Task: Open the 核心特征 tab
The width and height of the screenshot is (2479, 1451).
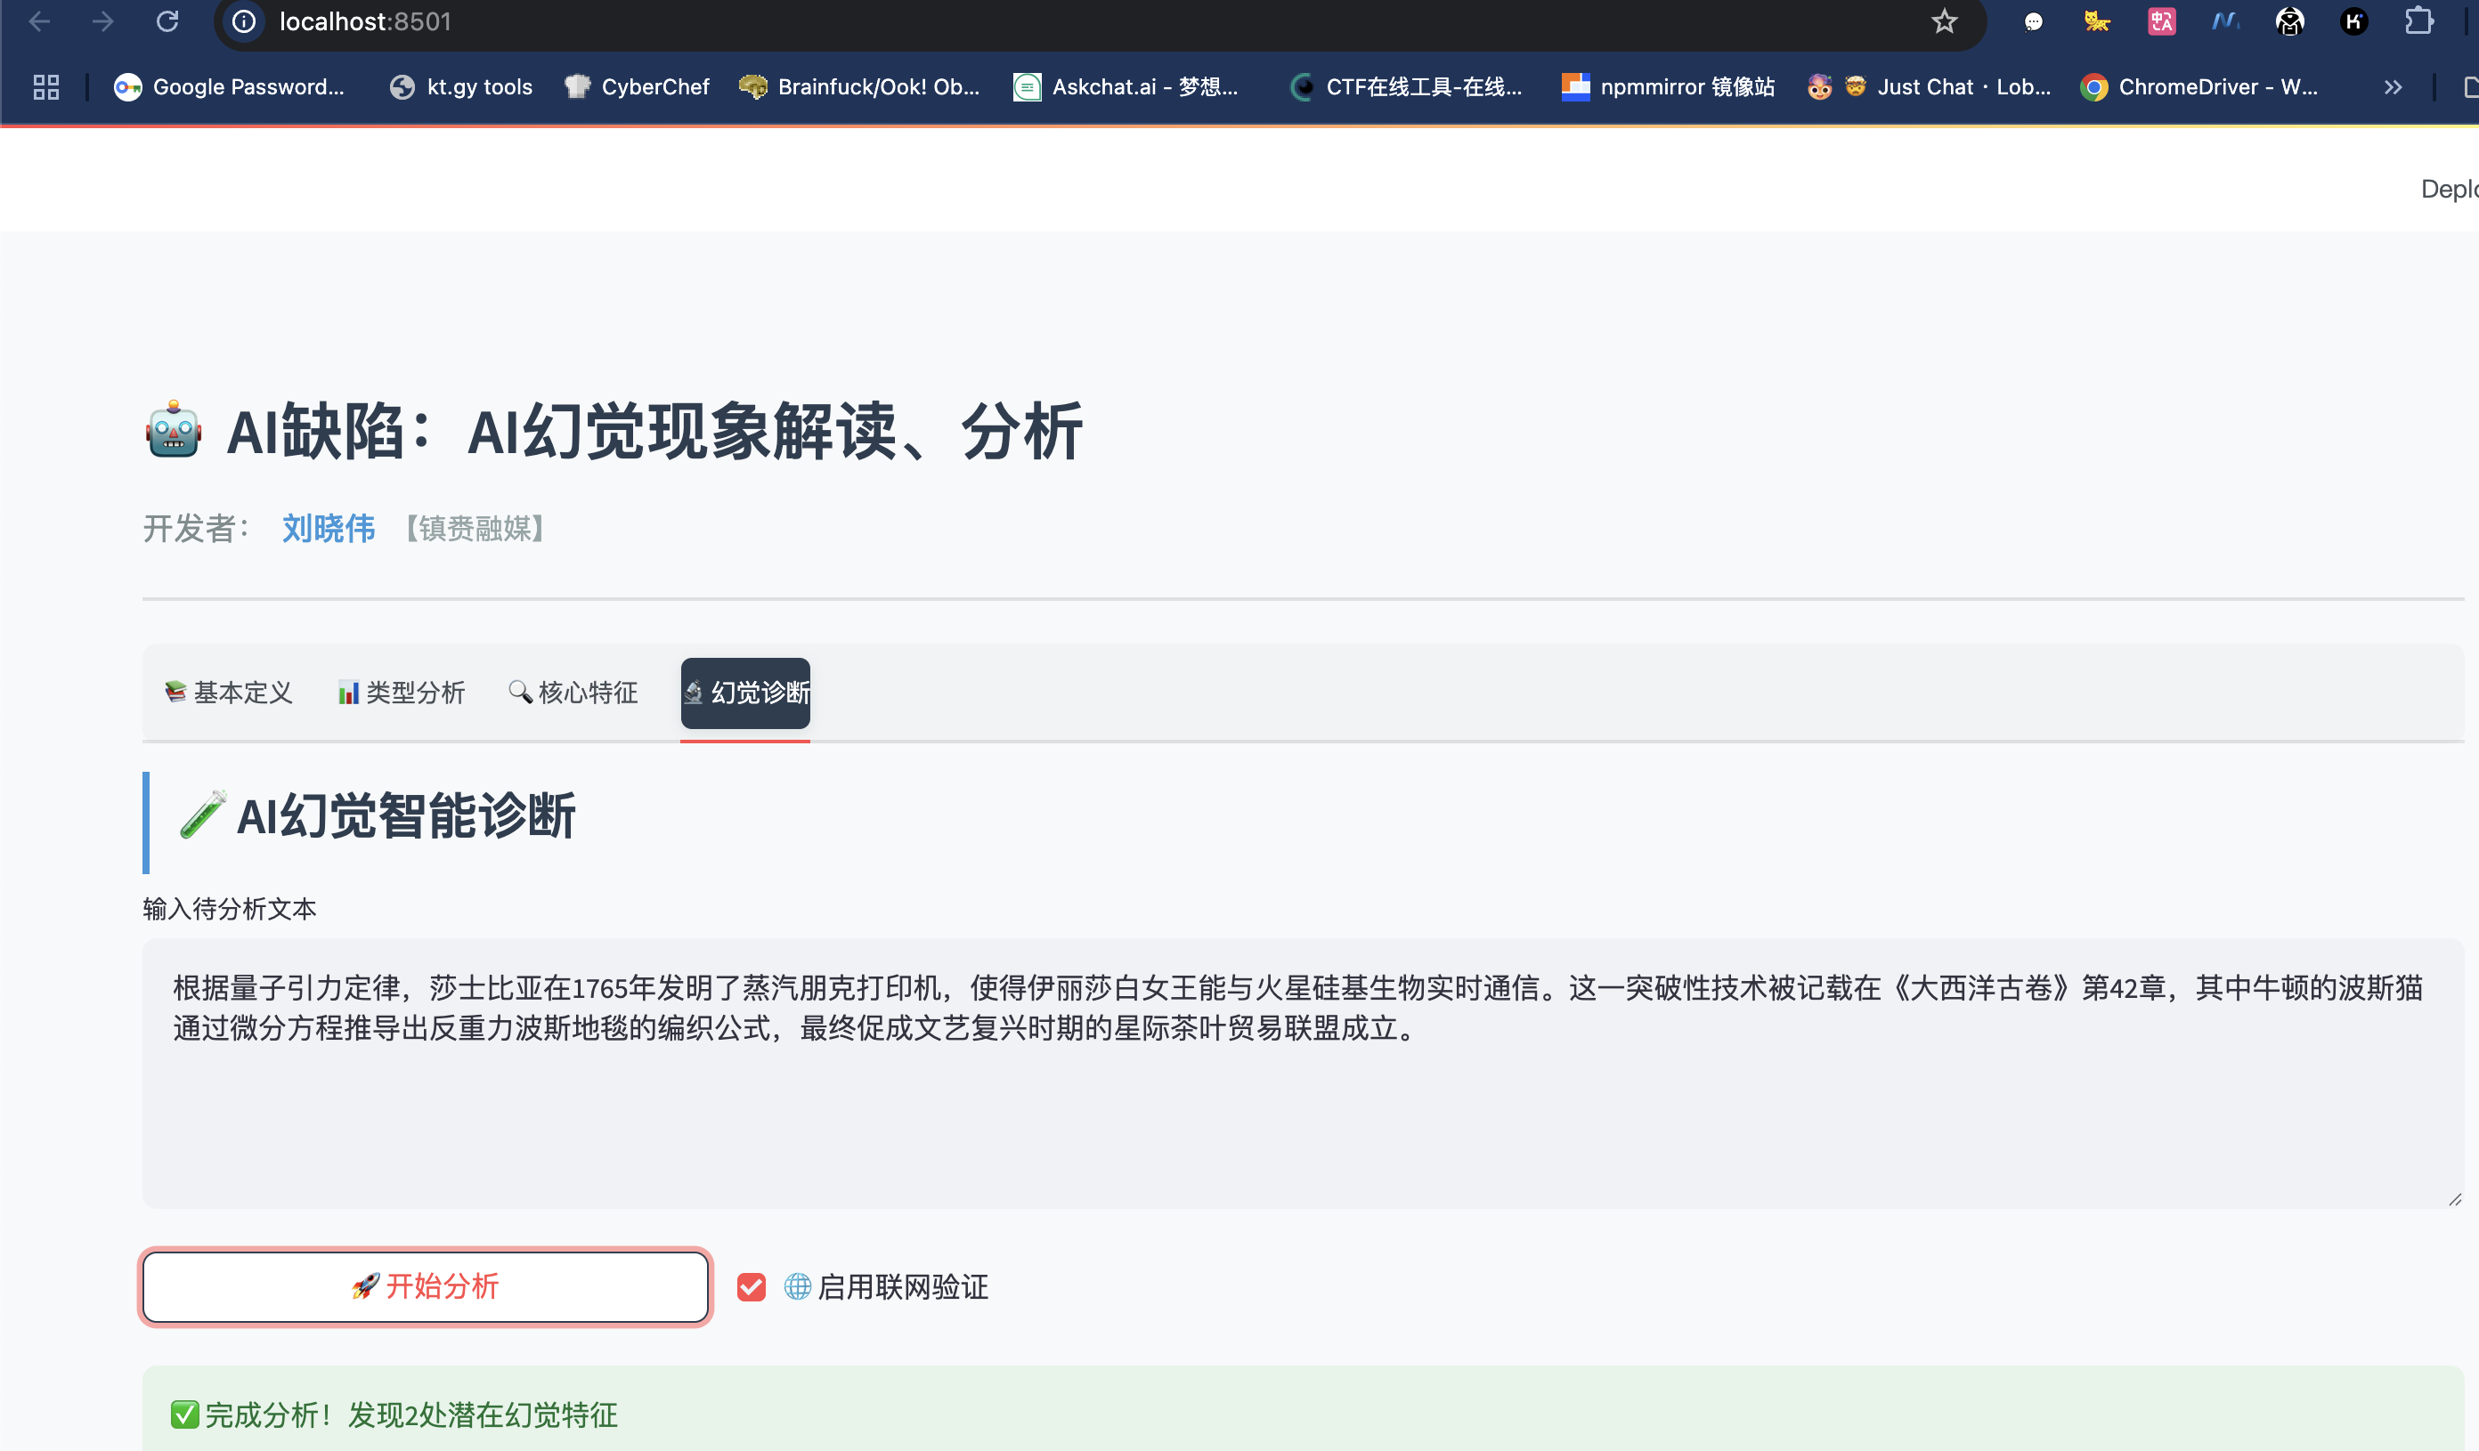Action: tap(573, 693)
